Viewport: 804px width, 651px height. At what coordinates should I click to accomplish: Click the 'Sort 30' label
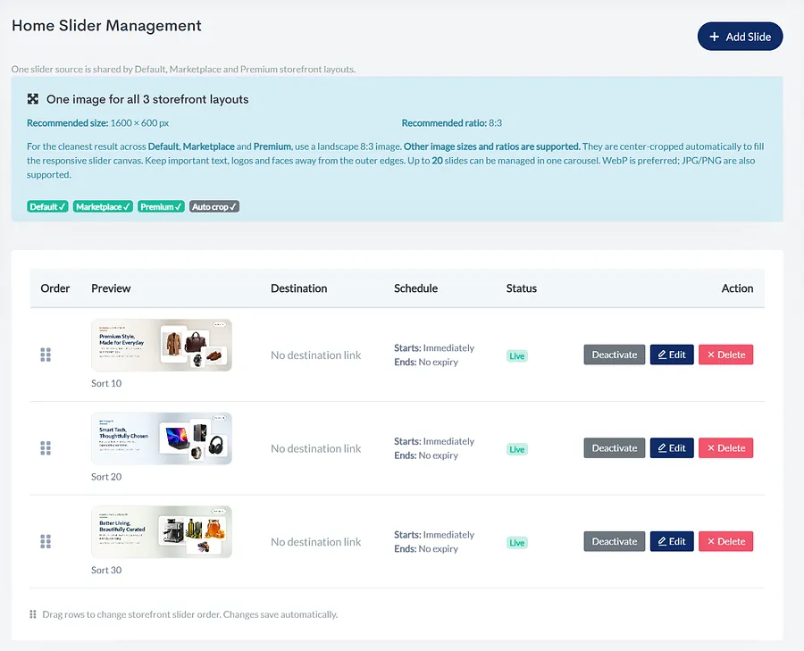106,570
